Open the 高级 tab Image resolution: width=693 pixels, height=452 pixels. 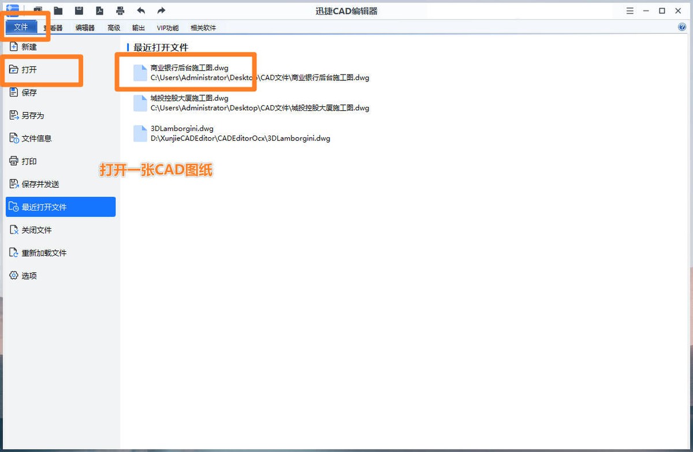click(114, 28)
